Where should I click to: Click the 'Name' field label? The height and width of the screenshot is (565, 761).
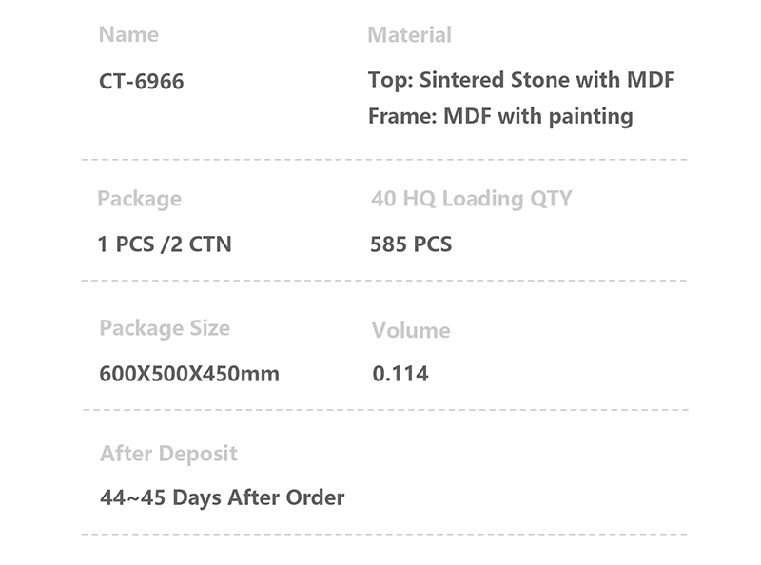point(128,35)
